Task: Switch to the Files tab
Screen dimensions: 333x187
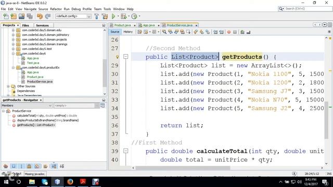Action: coord(25,25)
